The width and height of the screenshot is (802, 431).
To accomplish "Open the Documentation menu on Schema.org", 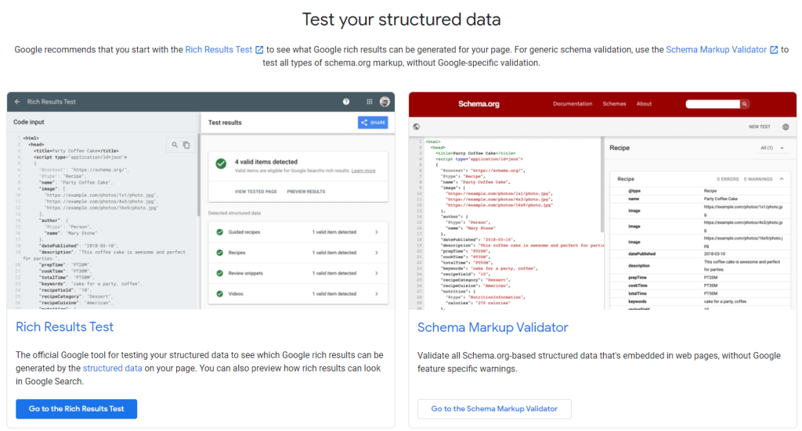I will click(573, 103).
